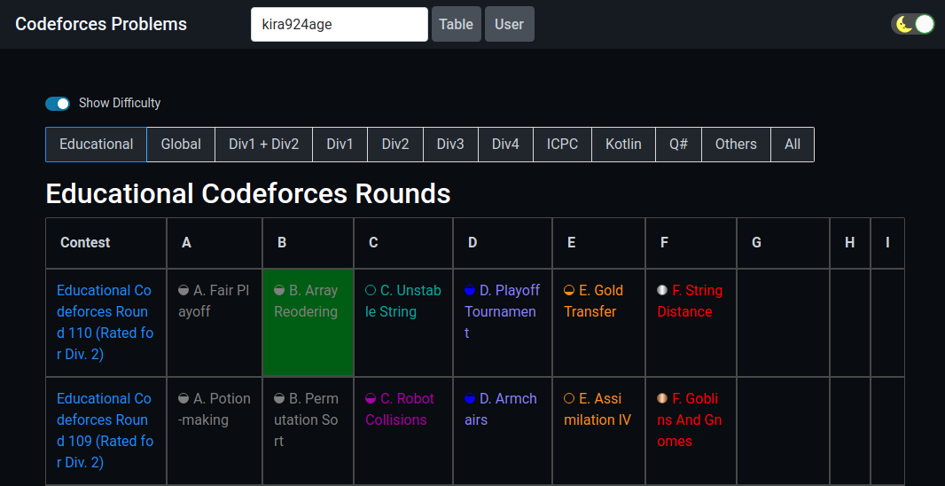Click the Show Difficulty label text
This screenshot has height=486, width=945.
(120, 103)
